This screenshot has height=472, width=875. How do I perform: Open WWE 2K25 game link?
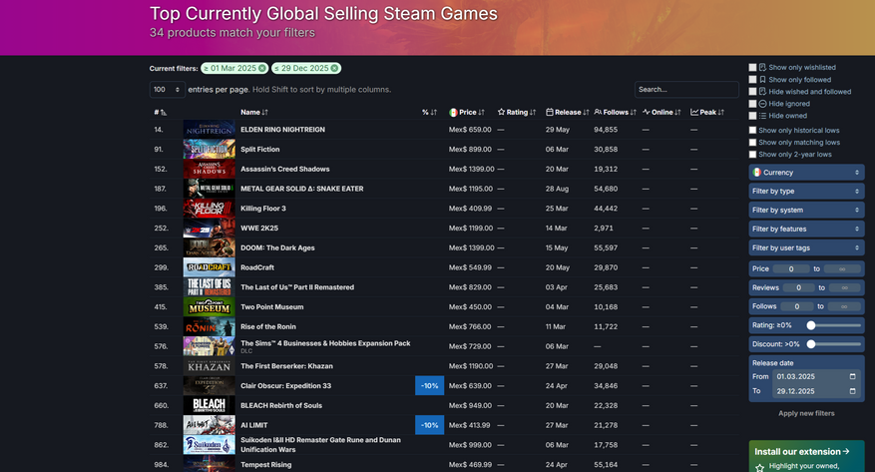[259, 229]
